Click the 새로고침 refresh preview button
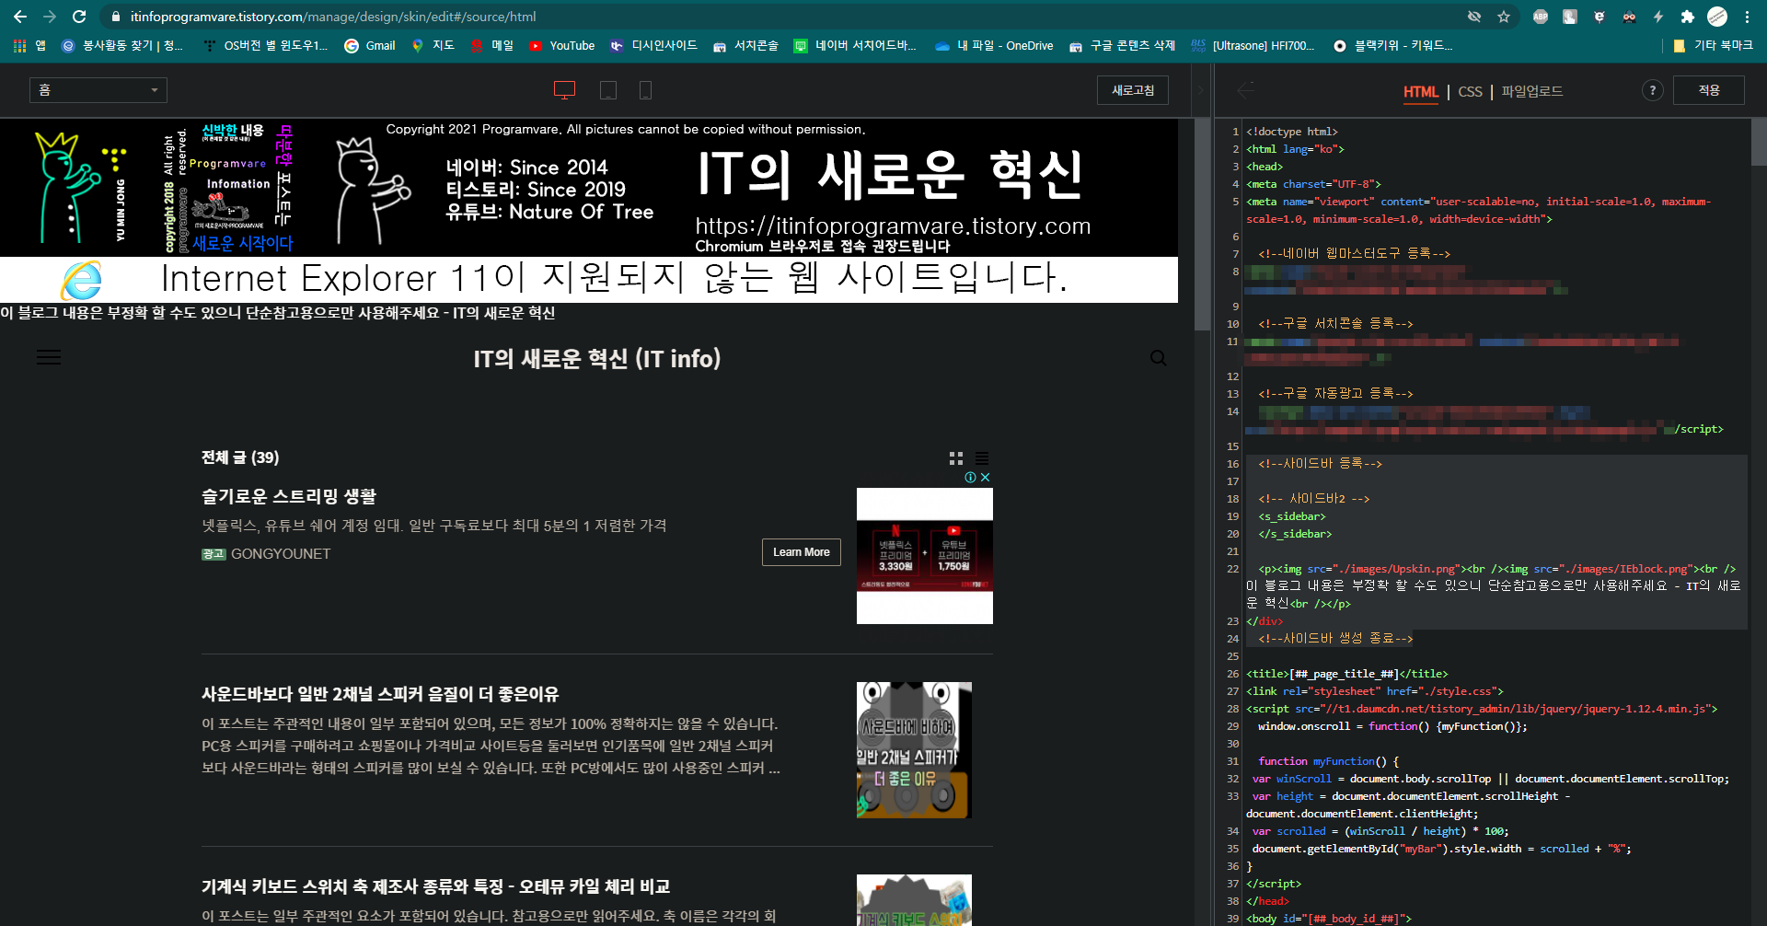The image size is (1767, 926). click(1133, 90)
